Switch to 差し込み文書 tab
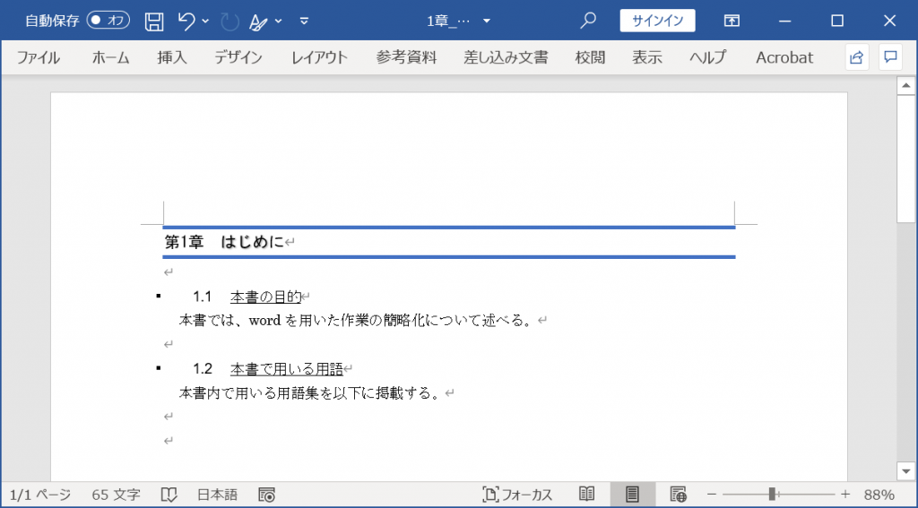The width and height of the screenshot is (918, 508). click(506, 57)
